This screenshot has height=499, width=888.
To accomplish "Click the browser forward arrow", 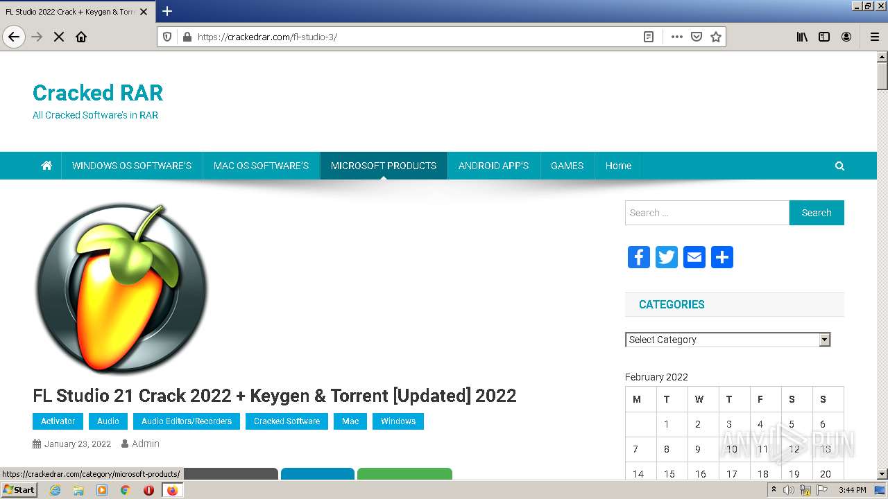I will click(37, 37).
